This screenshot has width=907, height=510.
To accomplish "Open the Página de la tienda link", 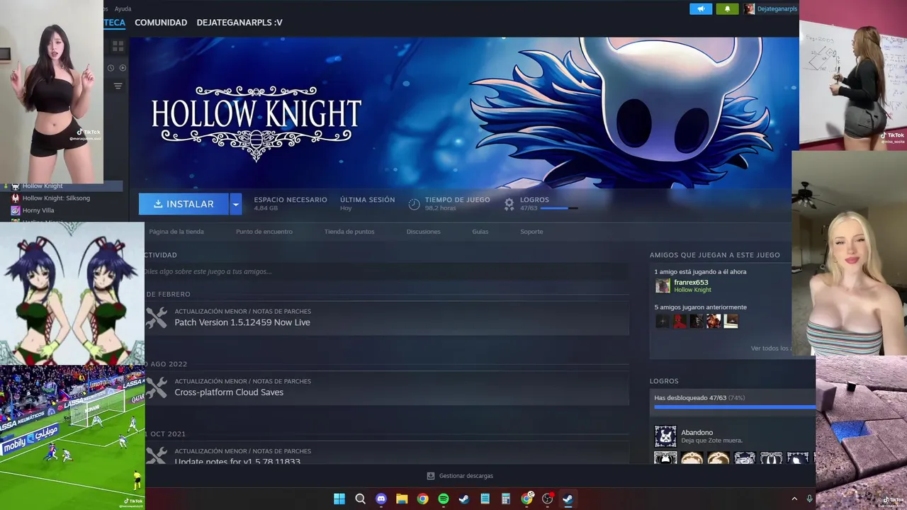I will pos(176,232).
